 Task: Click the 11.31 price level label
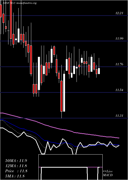(x=119, y=116)
